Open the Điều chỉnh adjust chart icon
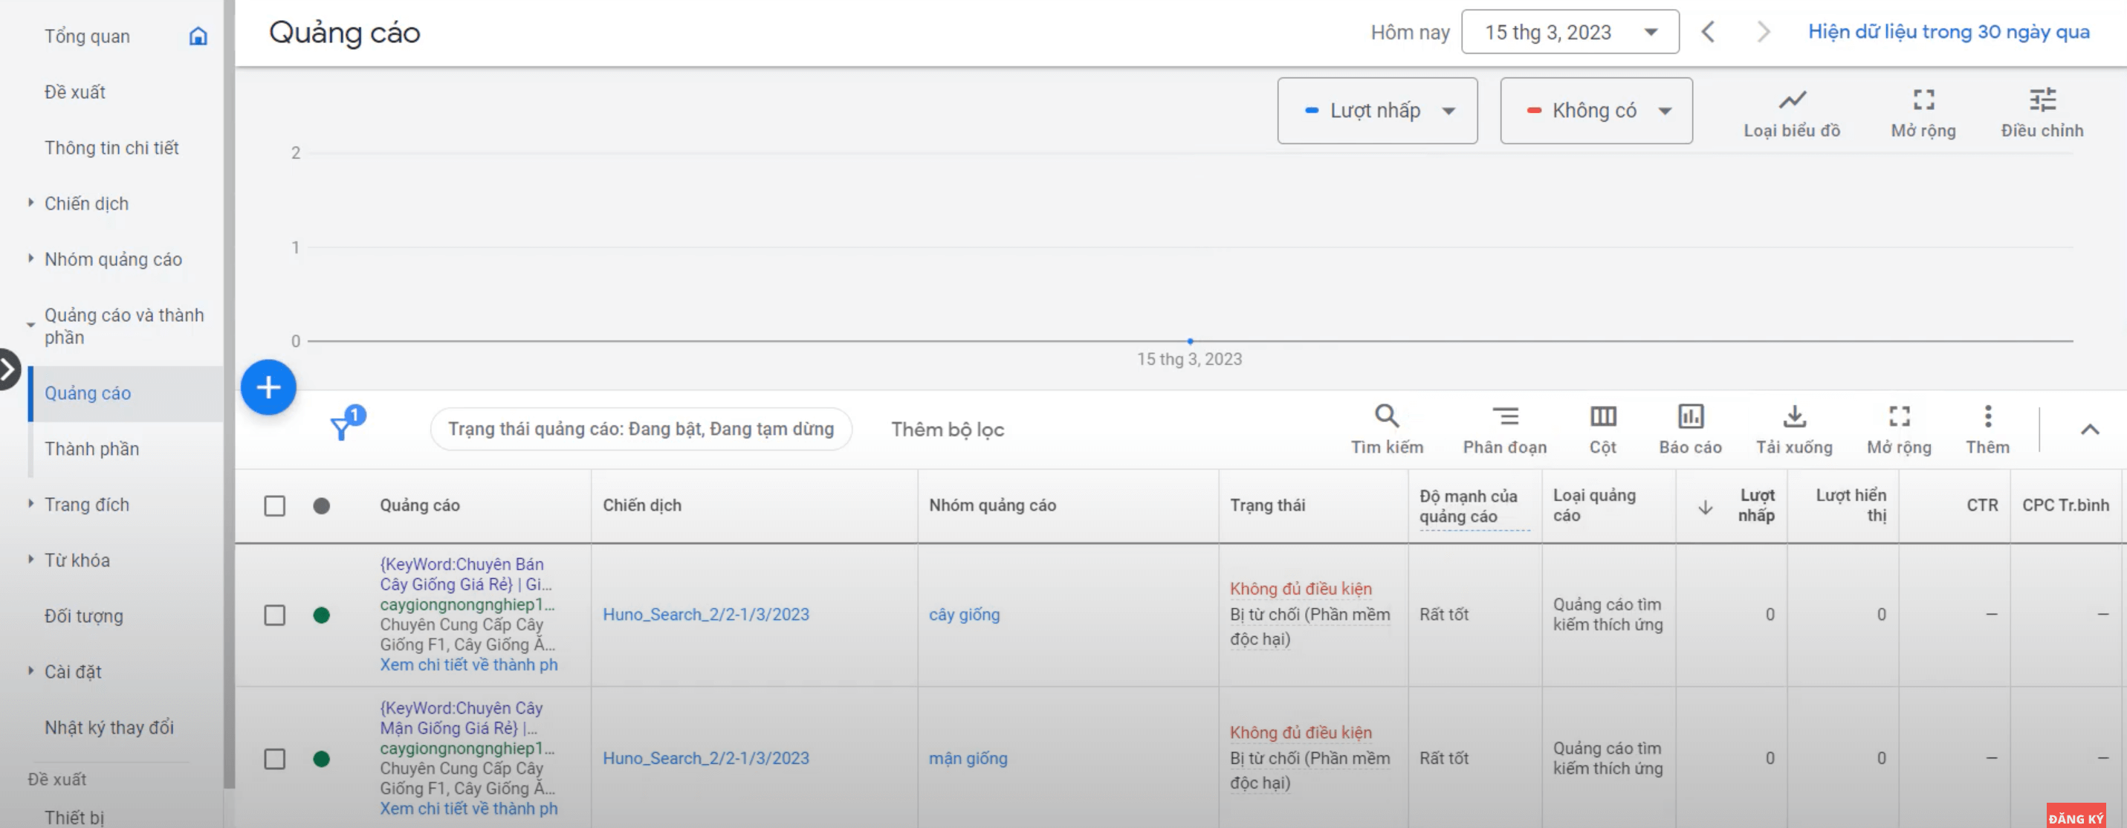 click(2042, 100)
